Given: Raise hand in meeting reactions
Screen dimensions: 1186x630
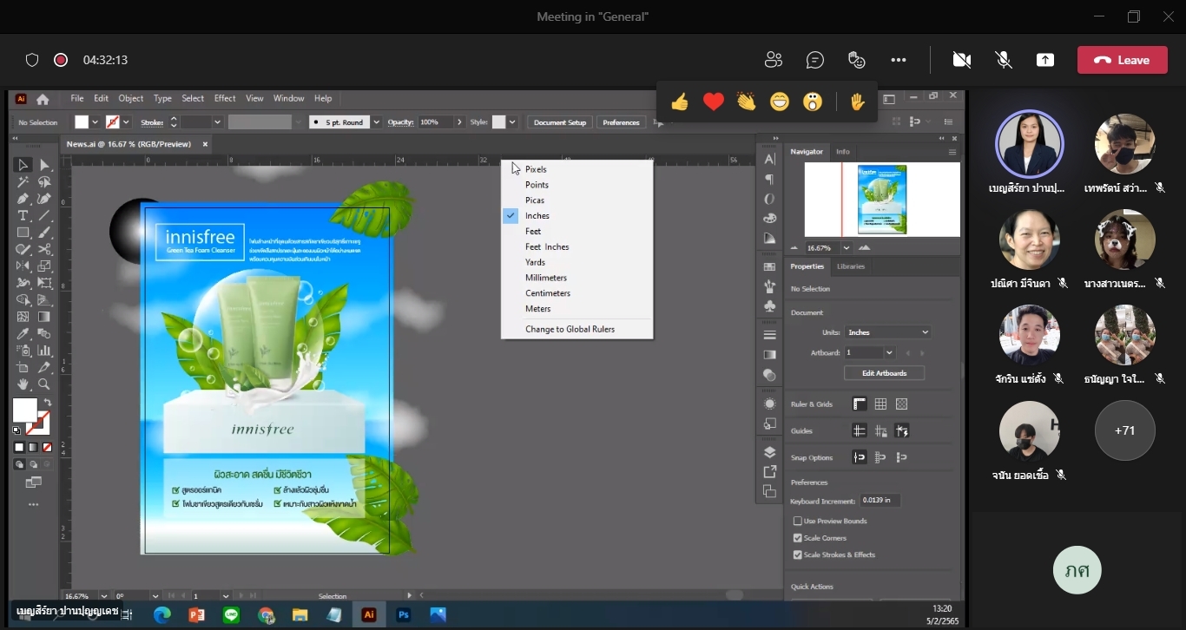Looking at the screenshot, I should 858,102.
